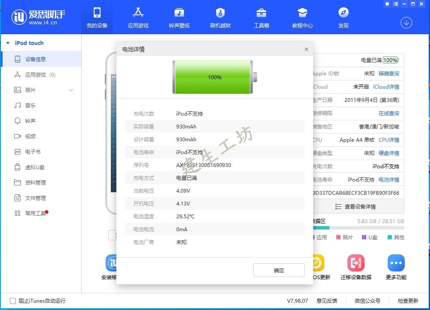Expand the 照片 chevron

(x=71, y=90)
